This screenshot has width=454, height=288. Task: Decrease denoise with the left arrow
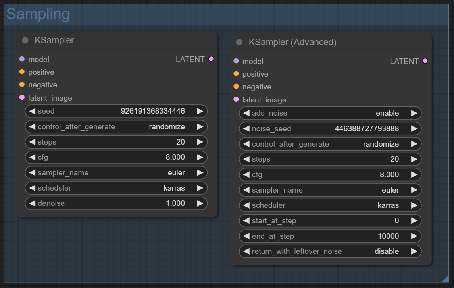tap(32, 203)
